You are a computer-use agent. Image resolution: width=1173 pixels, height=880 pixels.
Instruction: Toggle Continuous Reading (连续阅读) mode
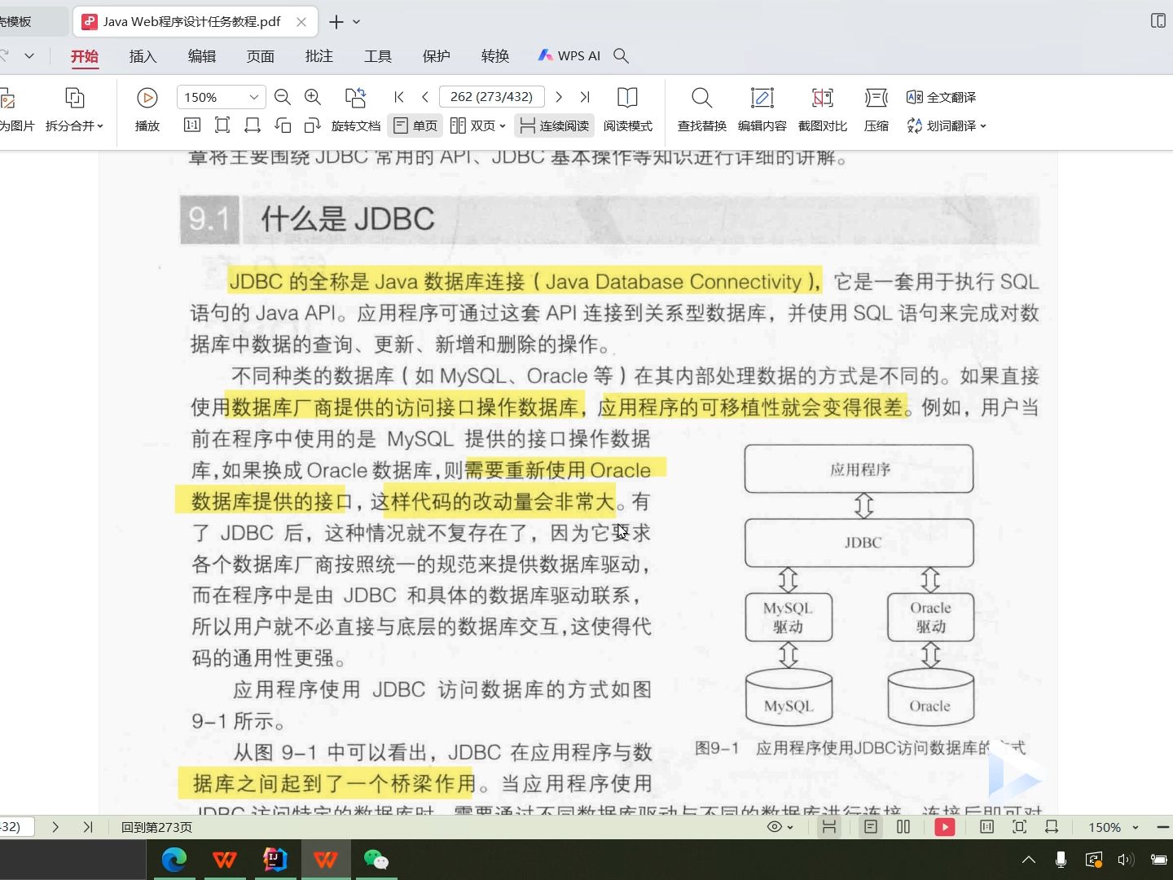click(x=555, y=125)
